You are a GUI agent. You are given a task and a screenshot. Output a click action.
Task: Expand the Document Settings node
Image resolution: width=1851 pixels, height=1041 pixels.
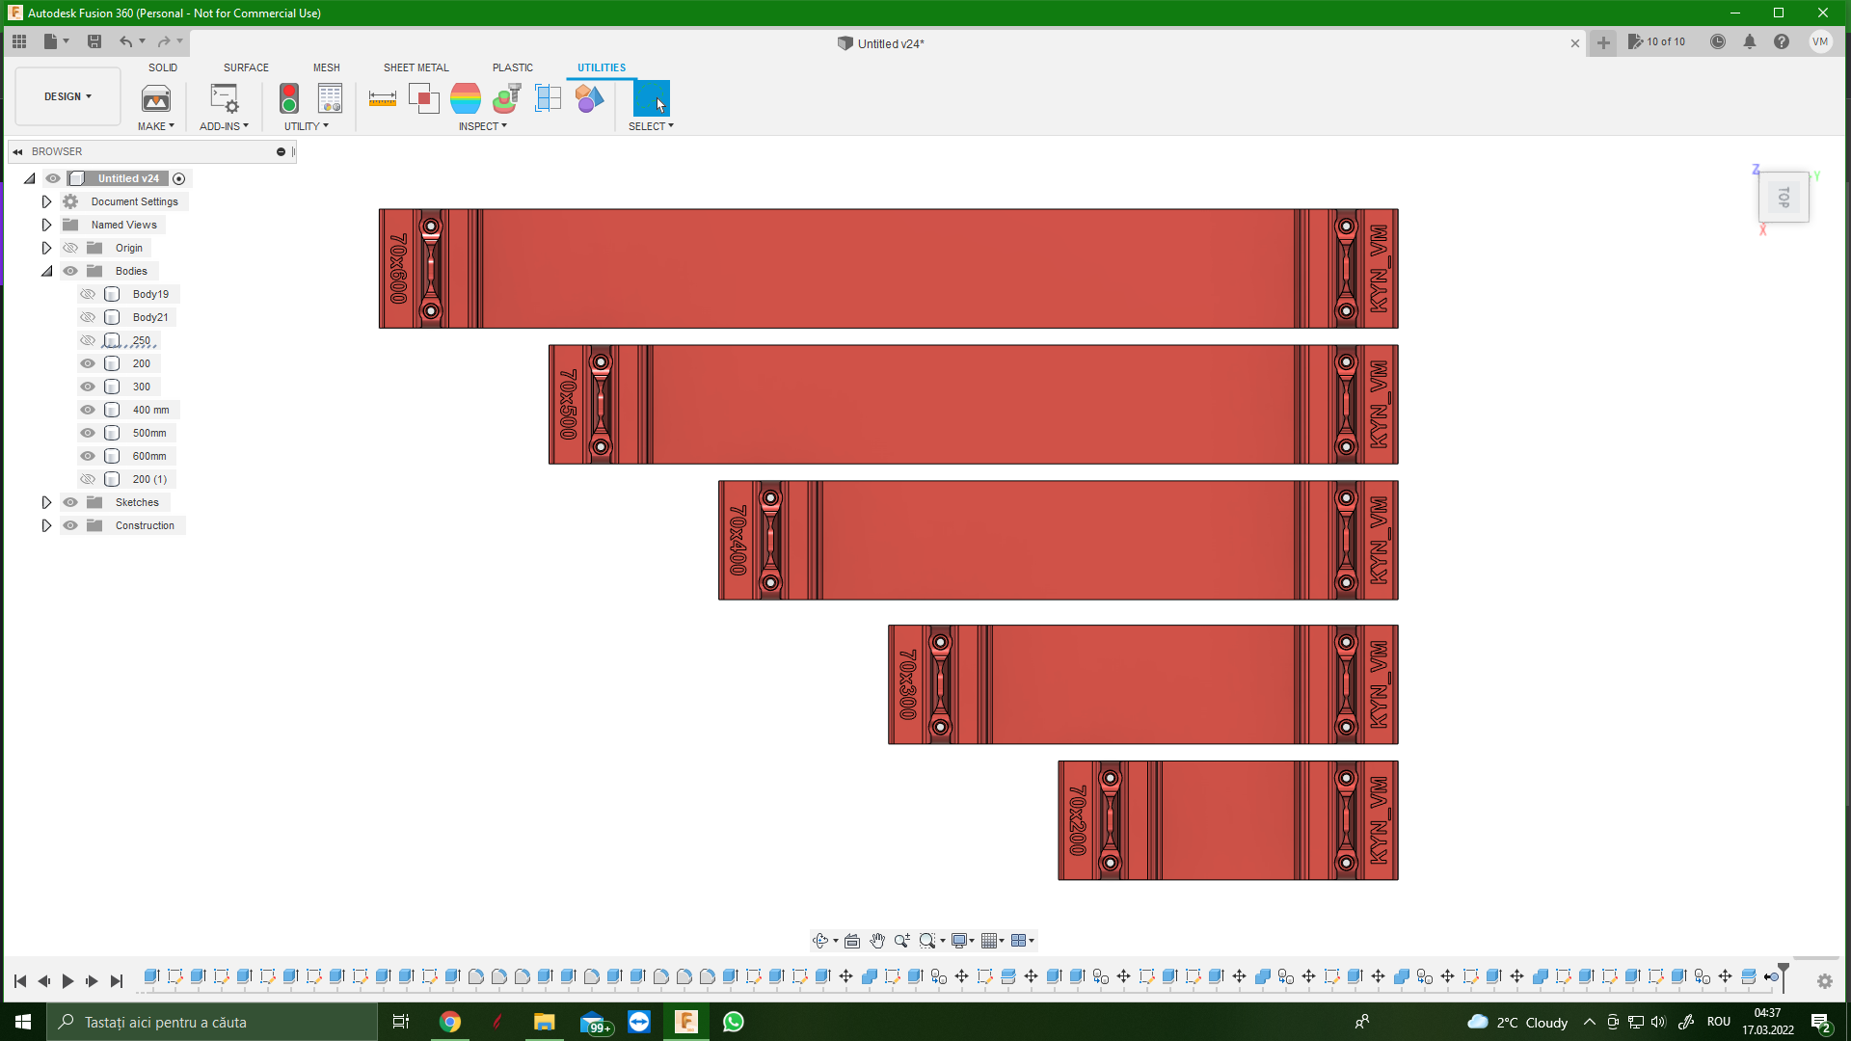point(46,201)
